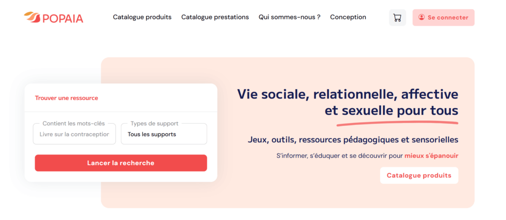The width and height of the screenshot is (506, 220).
Task: Click the underlined et sexuelle pour tous text
Action: click(x=391, y=110)
